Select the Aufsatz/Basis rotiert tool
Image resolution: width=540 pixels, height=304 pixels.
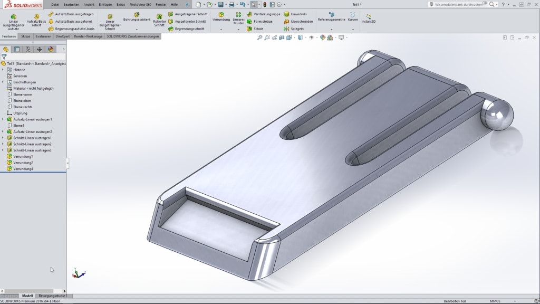36,21
